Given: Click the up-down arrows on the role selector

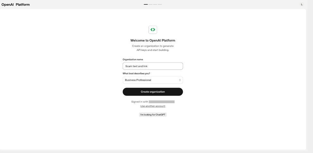Looking at the screenshot, I should coord(180,80).
